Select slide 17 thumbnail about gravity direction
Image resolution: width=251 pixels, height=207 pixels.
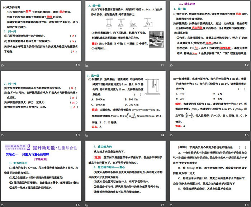click(x=126, y=171)
